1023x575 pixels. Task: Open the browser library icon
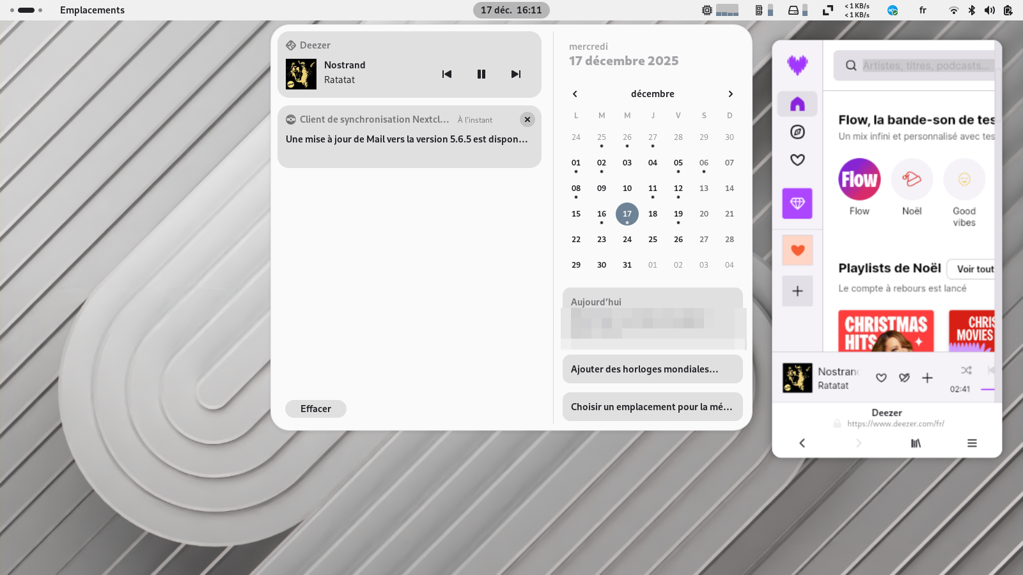916,443
